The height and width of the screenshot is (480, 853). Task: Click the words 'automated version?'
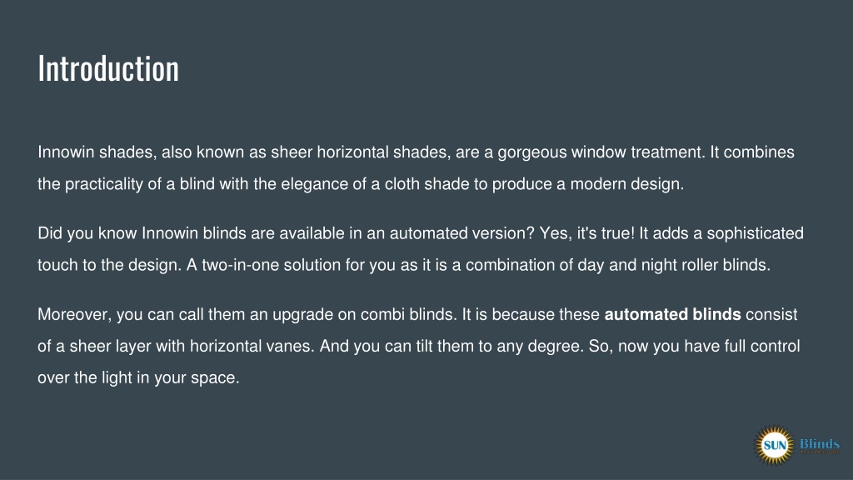[461, 233]
